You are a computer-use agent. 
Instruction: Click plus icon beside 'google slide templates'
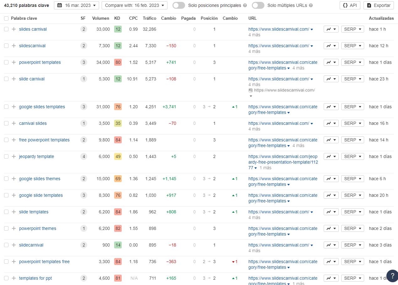[14, 195]
